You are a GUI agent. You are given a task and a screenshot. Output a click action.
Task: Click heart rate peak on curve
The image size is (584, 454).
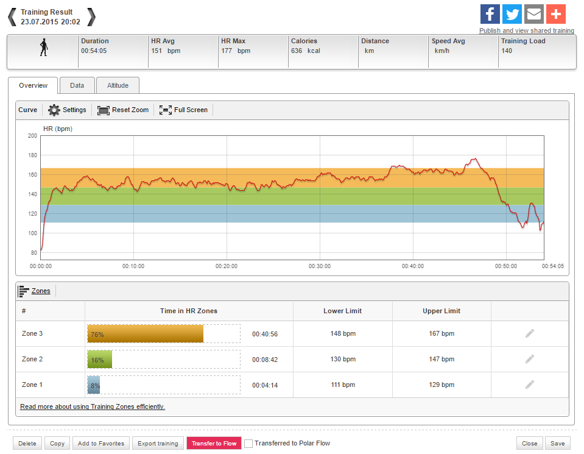pyautogui.click(x=474, y=159)
